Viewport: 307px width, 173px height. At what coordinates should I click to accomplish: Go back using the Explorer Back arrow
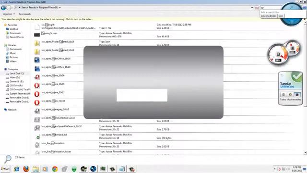3,8
